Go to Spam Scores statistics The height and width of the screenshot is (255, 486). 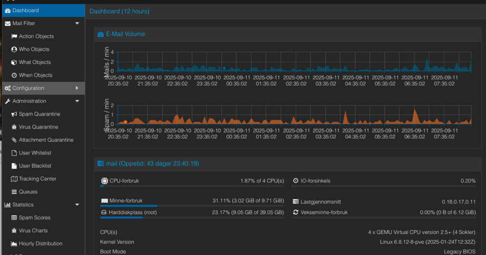[x=35, y=218]
